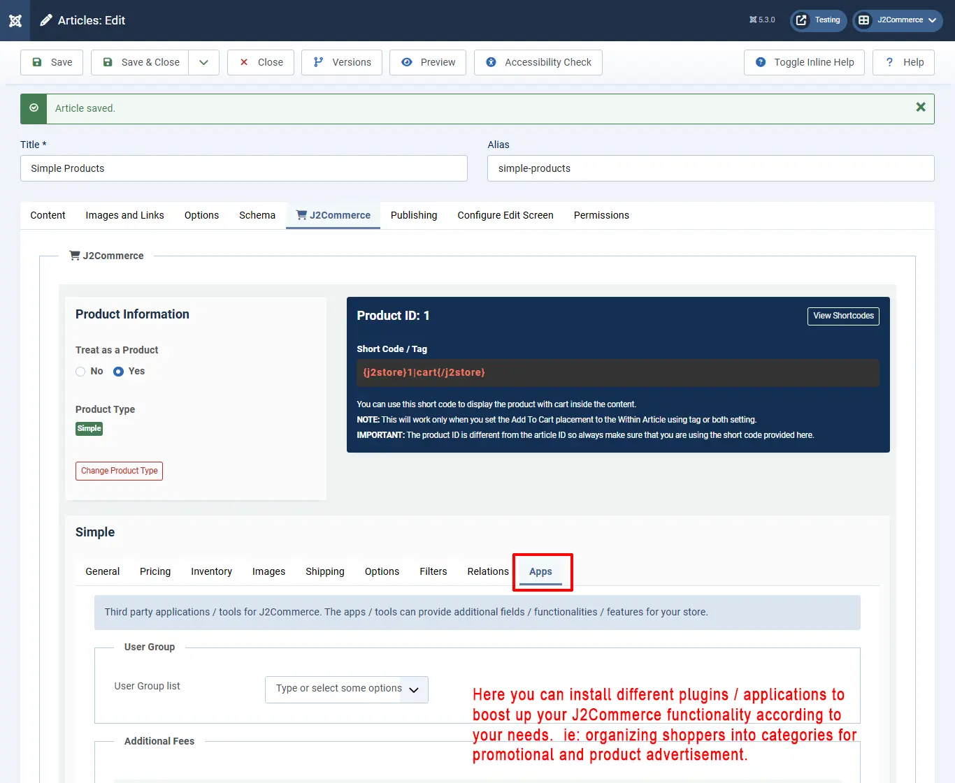
Task: Open the product Images tab
Action: click(x=268, y=571)
